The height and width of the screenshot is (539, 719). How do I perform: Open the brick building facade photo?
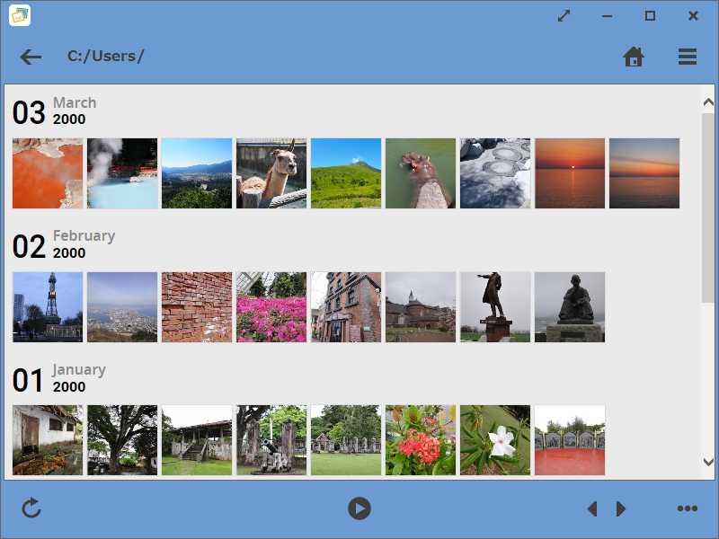[x=346, y=307]
